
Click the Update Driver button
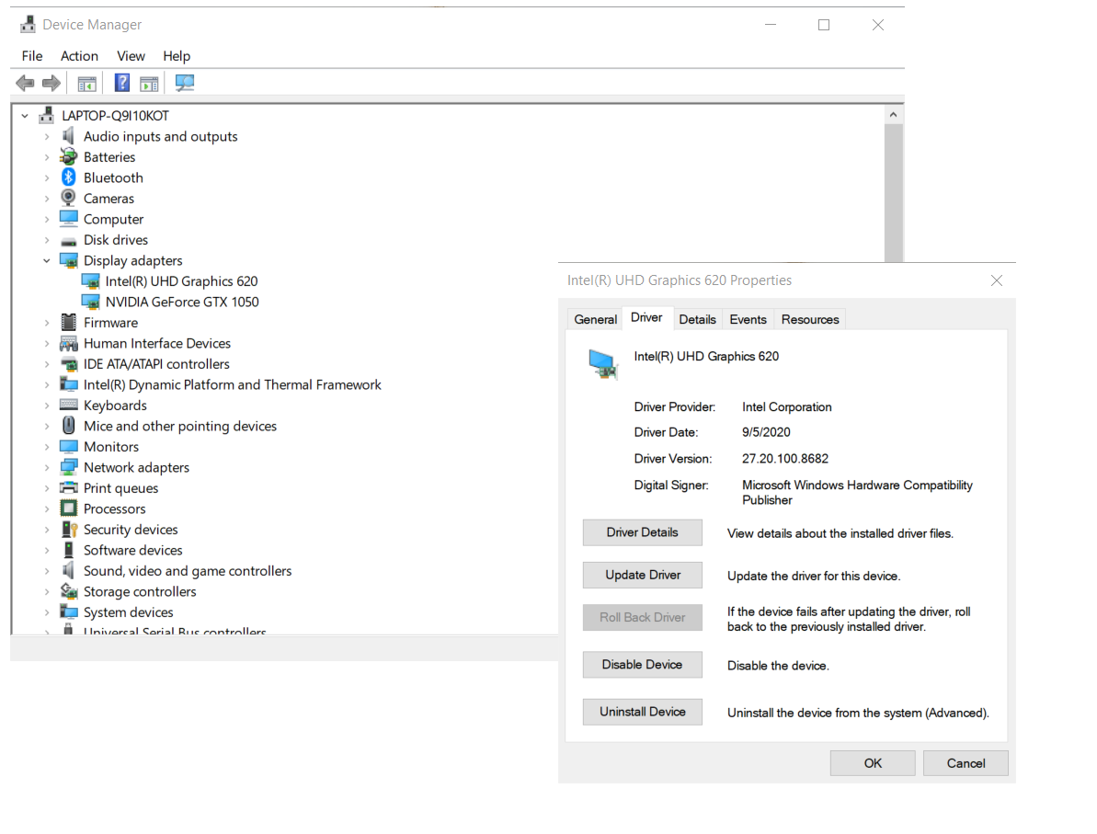(x=642, y=575)
